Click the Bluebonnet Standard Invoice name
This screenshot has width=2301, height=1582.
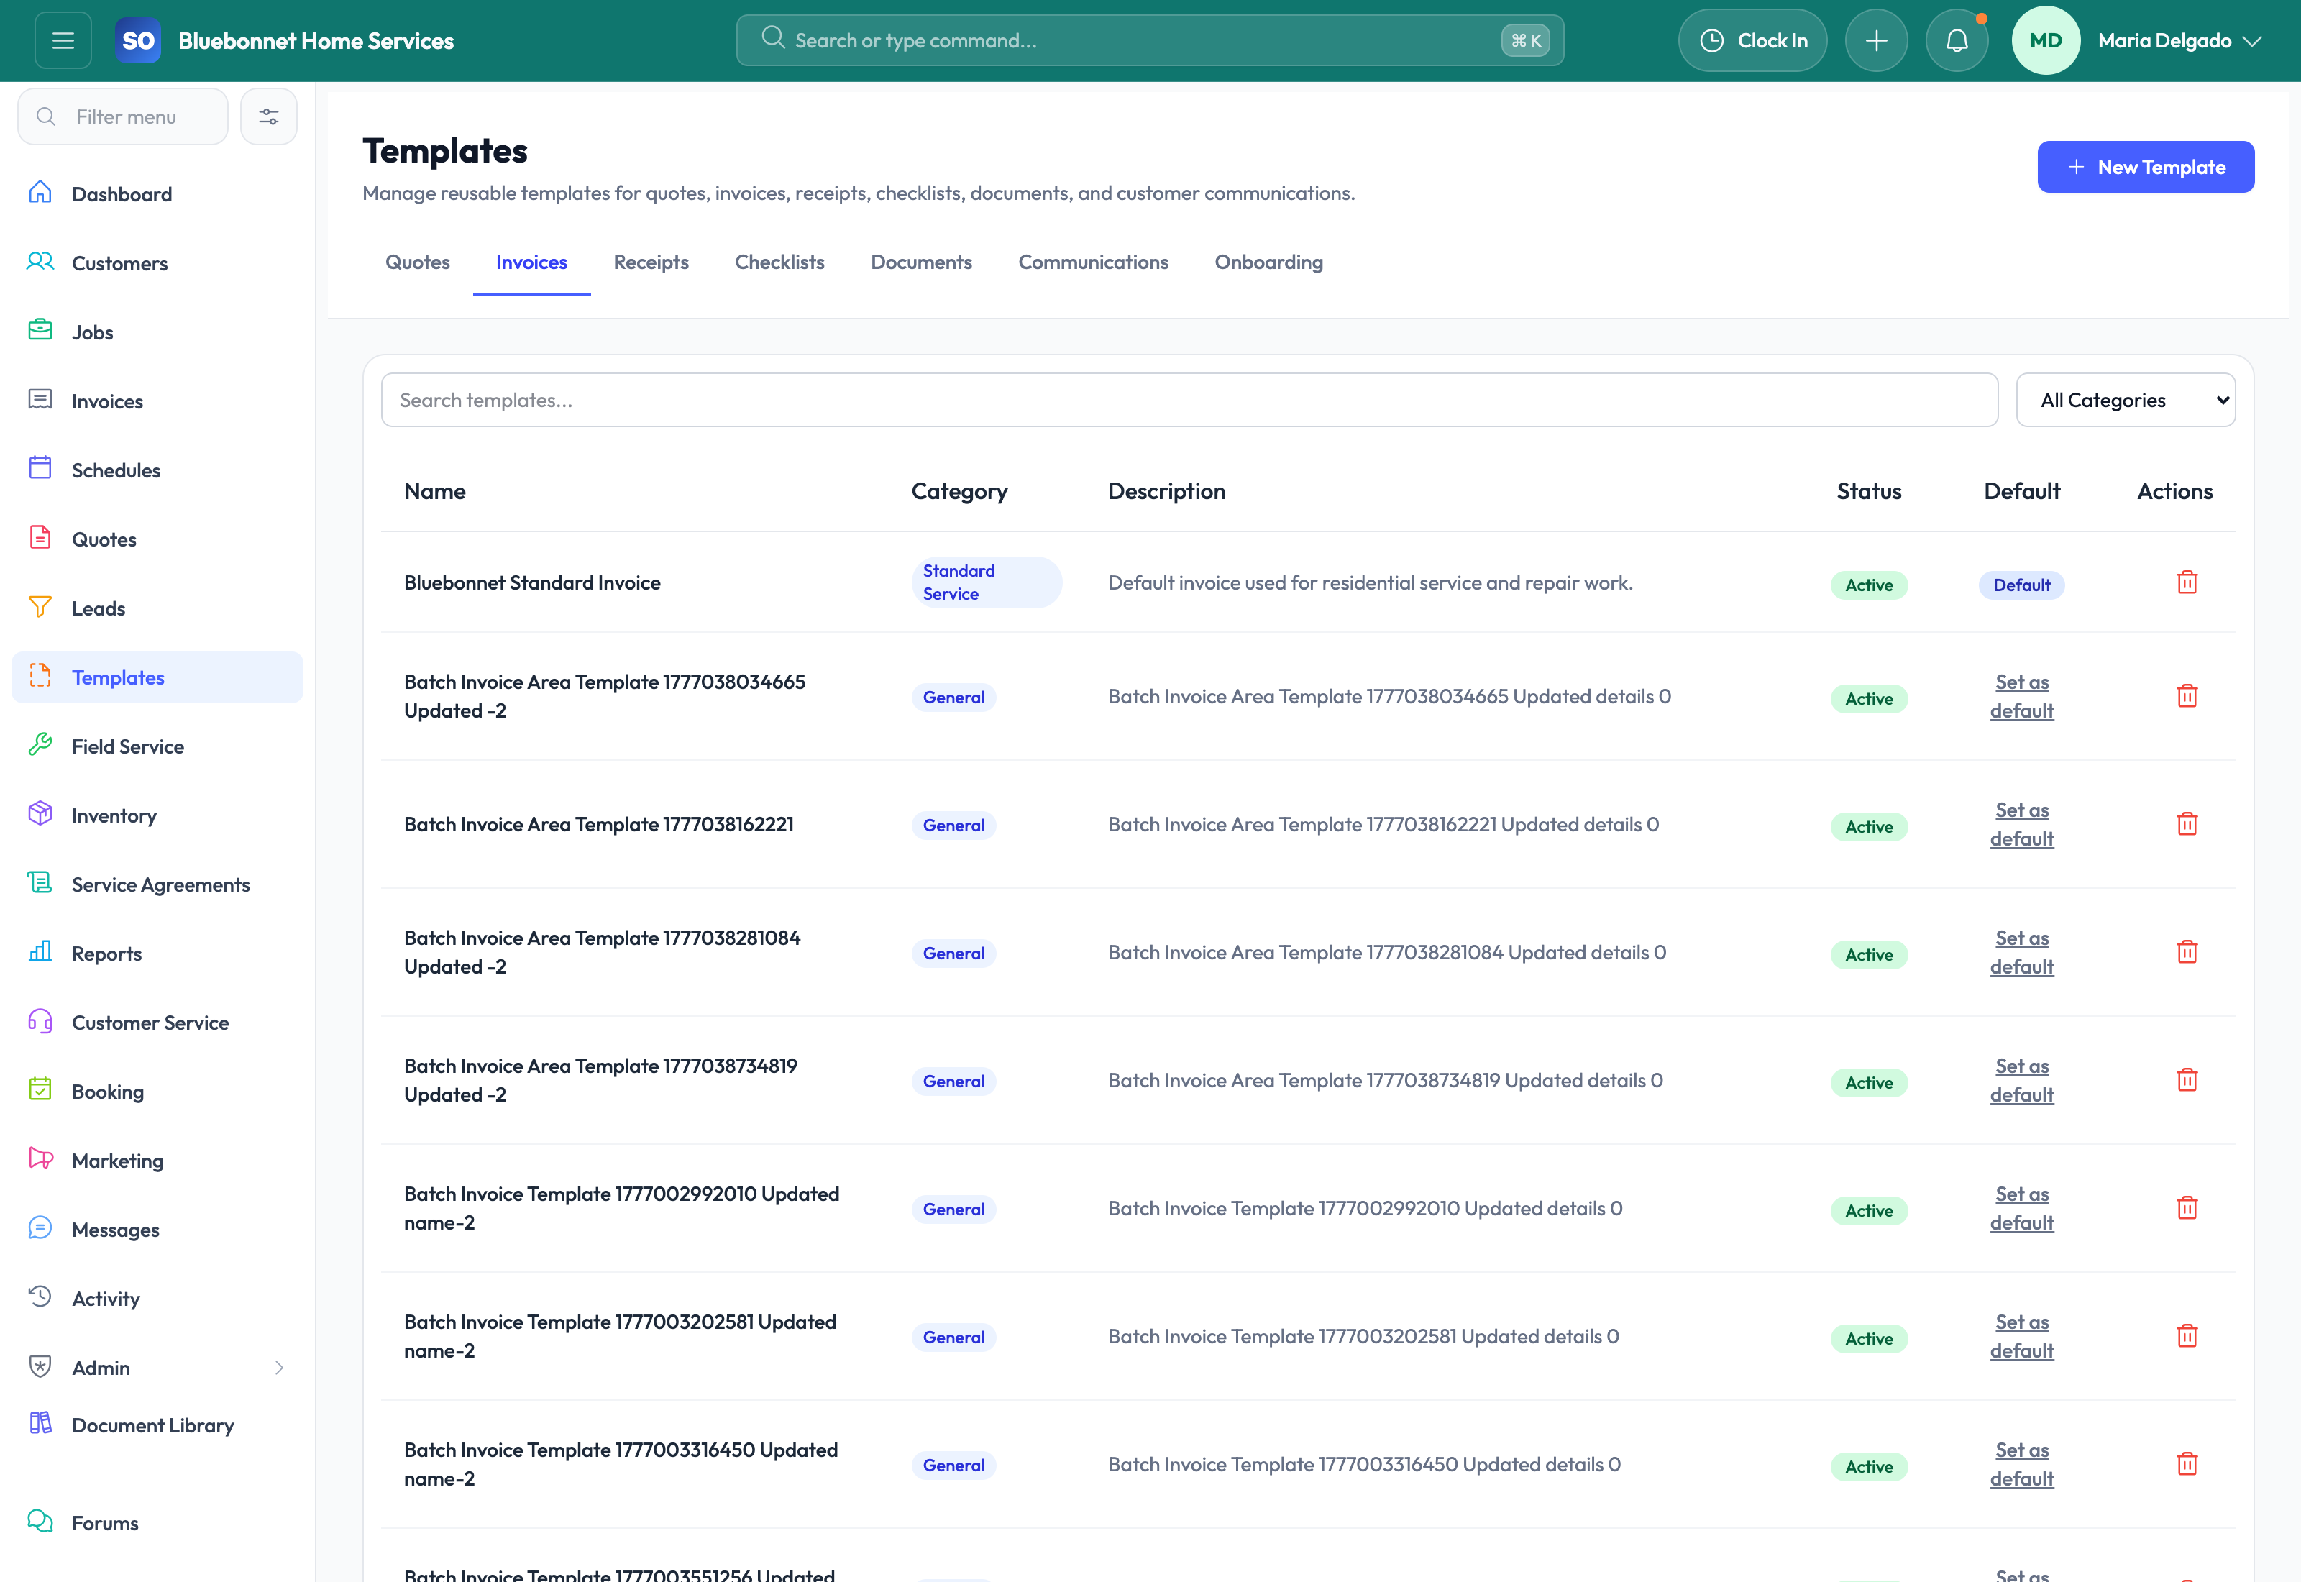click(x=532, y=583)
